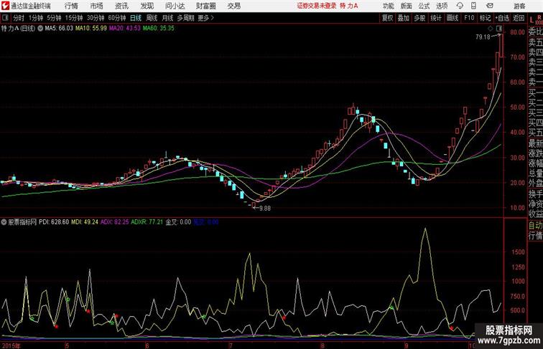543x349 pixels.
Task: Click the 79.18 high price label
Action: (x=483, y=37)
